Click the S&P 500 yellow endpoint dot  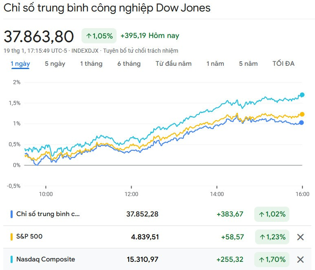pyautogui.click(x=302, y=114)
